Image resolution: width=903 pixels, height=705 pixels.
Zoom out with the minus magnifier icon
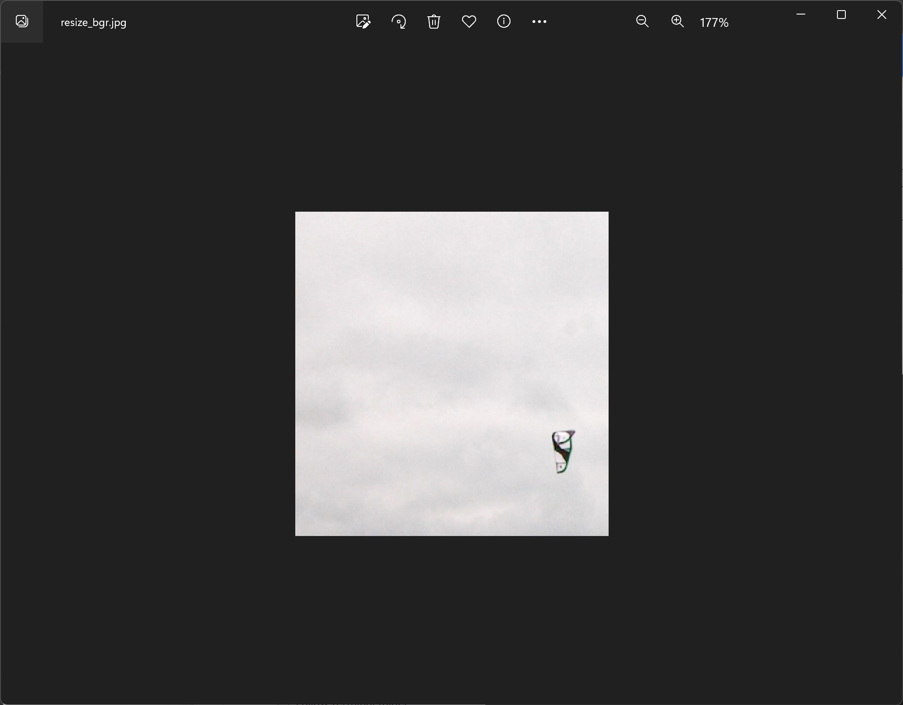point(642,22)
